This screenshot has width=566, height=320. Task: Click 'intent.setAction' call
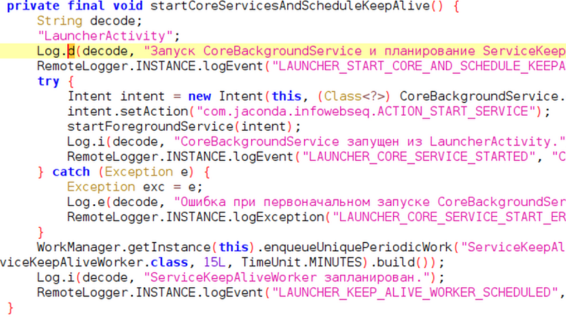tap(128, 112)
